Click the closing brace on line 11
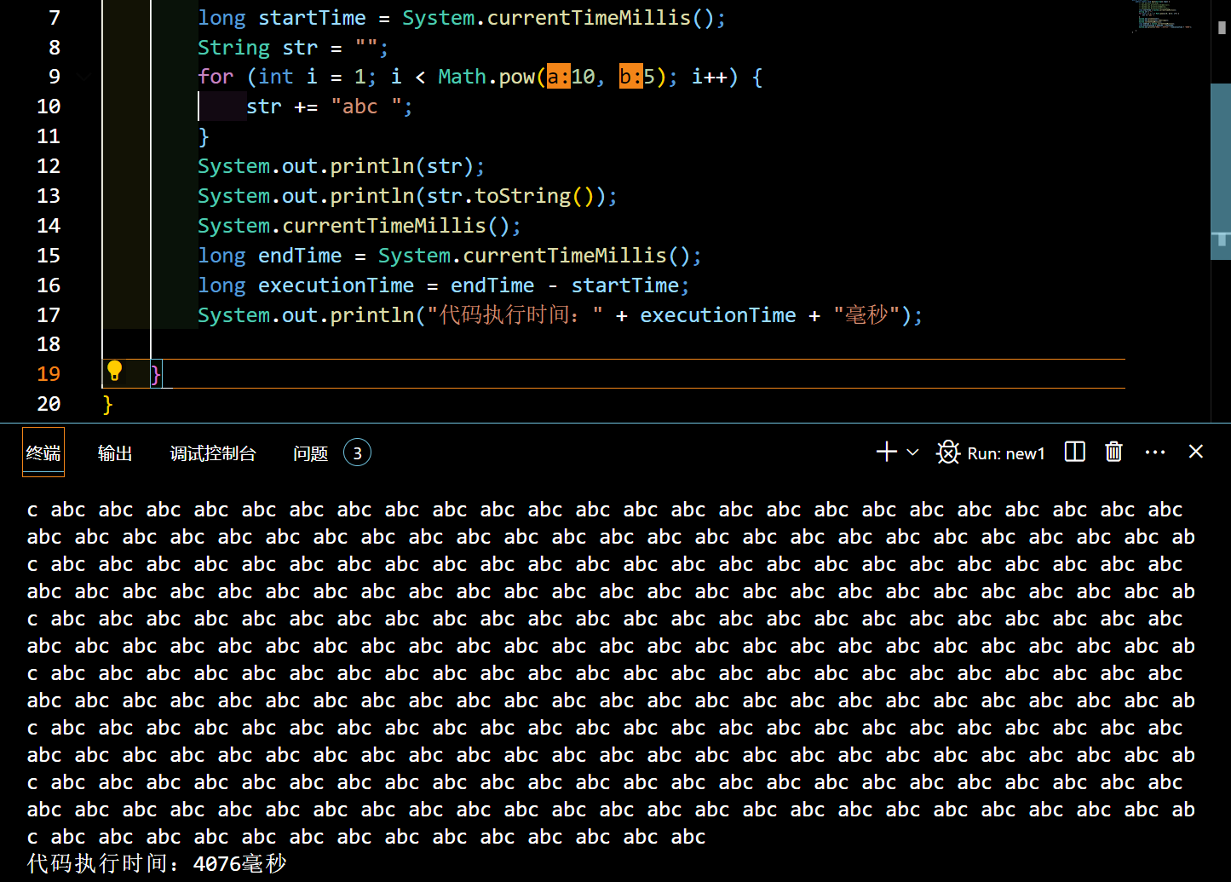Image resolution: width=1231 pixels, height=882 pixels. click(204, 136)
